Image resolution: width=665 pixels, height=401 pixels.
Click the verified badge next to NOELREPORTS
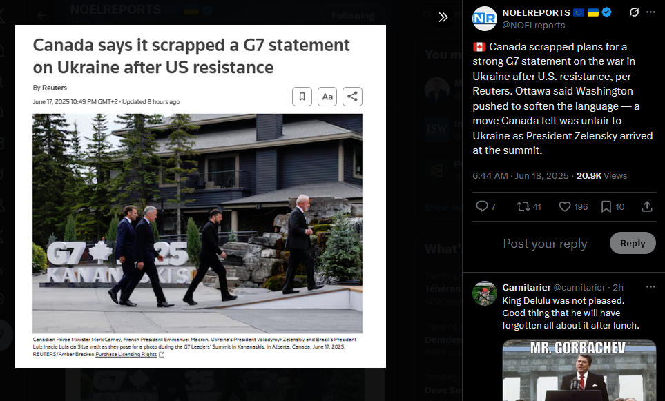point(606,12)
